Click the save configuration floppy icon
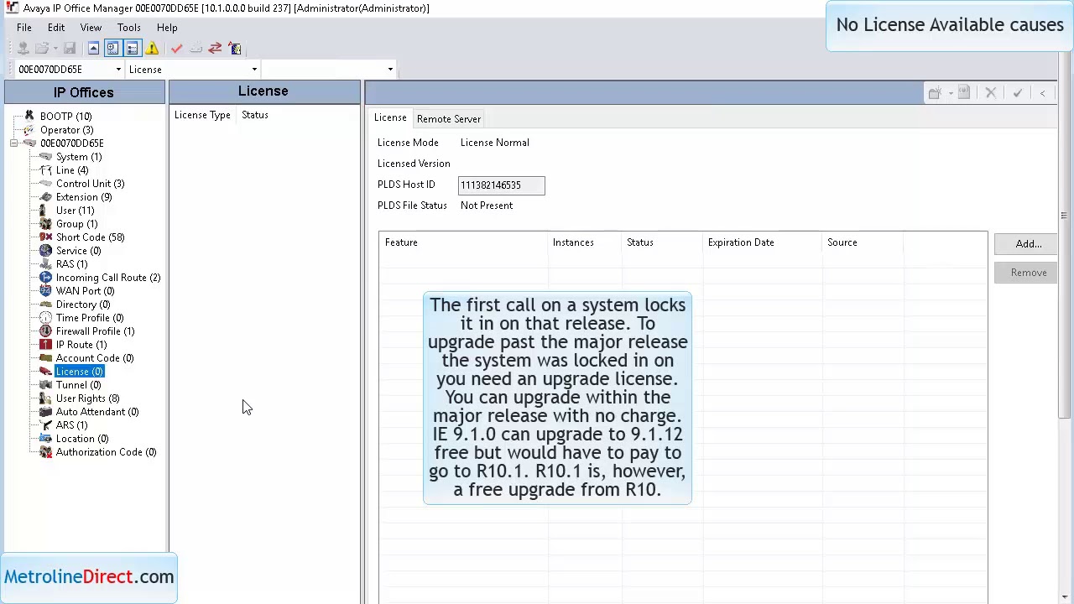 coord(70,49)
